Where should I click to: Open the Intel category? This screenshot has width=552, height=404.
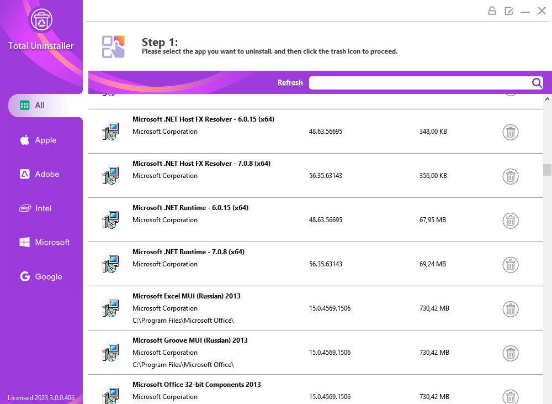coord(35,208)
